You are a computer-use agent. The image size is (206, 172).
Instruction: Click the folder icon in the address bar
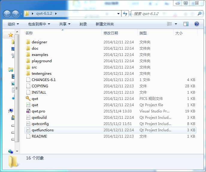click(x=27, y=13)
